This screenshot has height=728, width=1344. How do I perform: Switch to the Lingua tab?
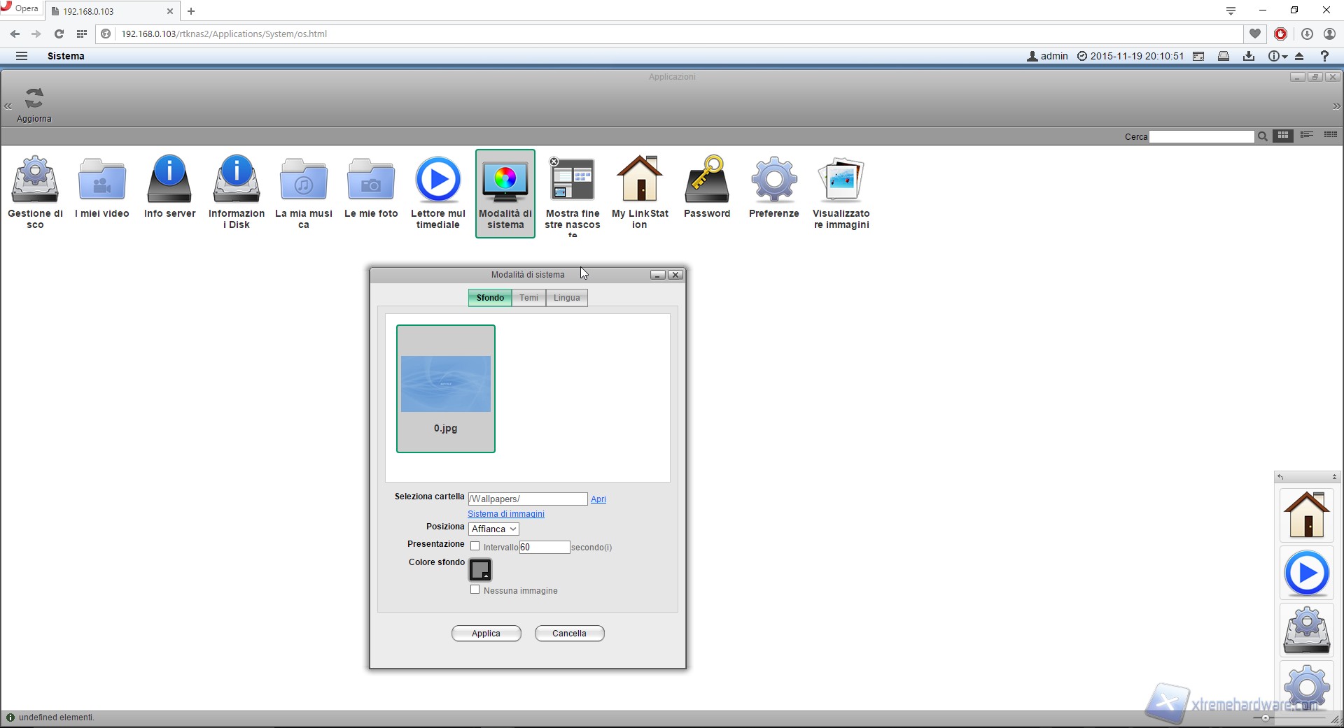566,298
